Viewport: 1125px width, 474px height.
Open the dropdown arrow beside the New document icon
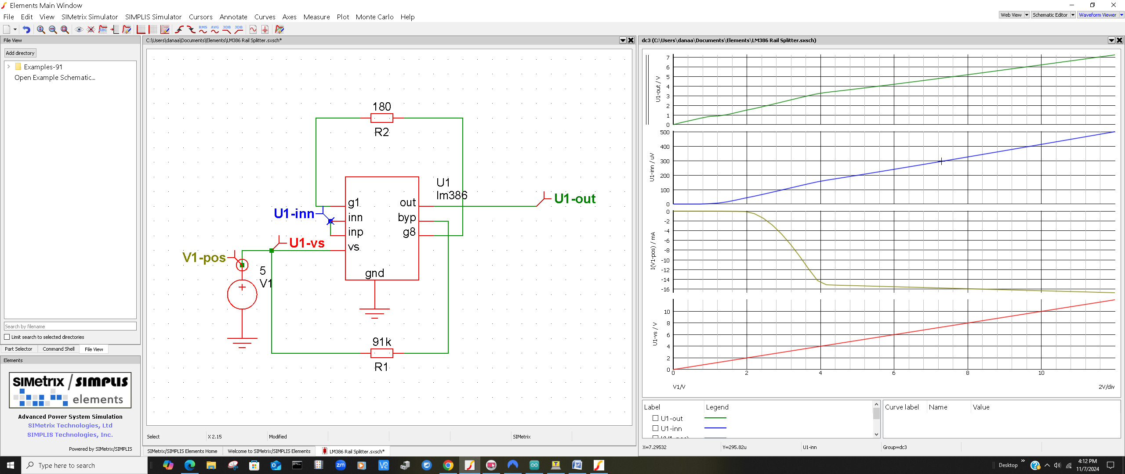pyautogui.click(x=15, y=29)
